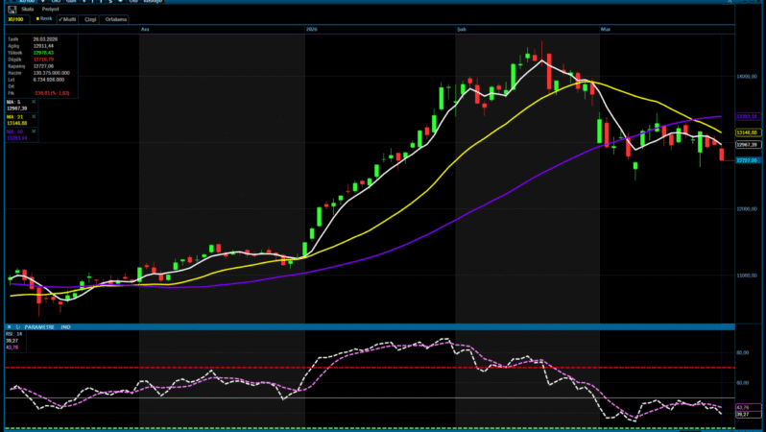Image resolution: width=766 pixels, height=432 pixels.
Task: Open the Renk color option
Action: 43,18
